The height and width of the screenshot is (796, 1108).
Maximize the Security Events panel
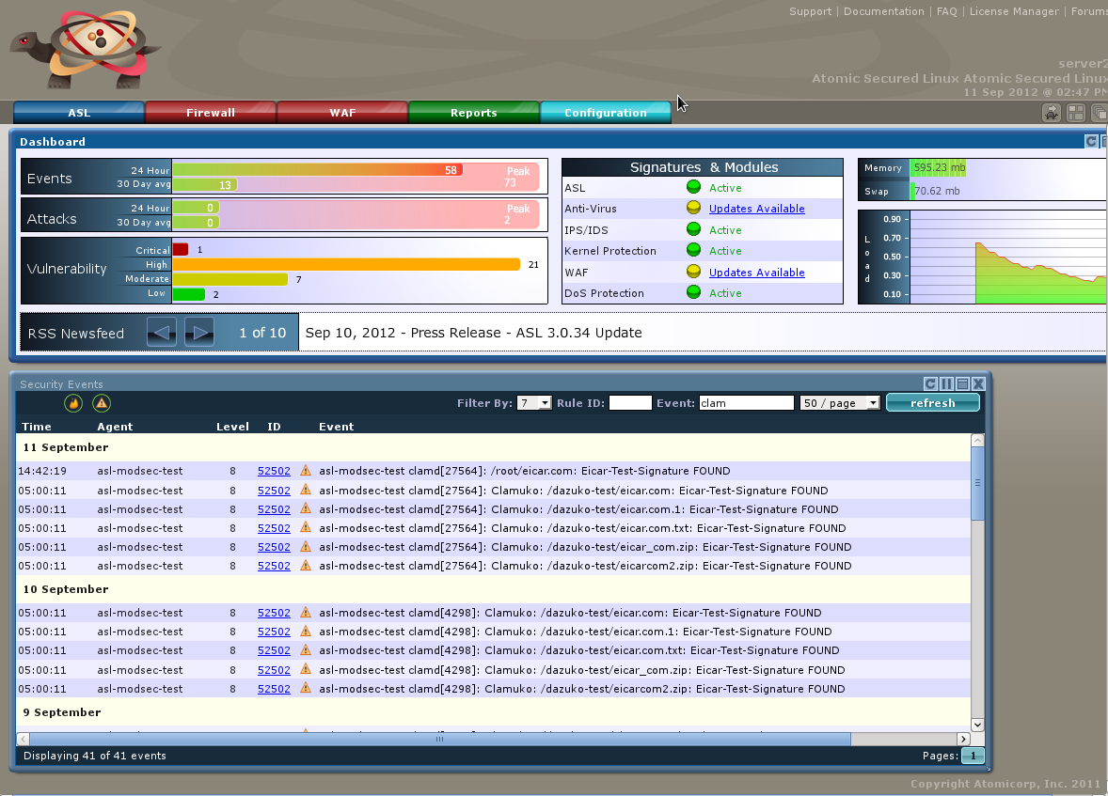coord(962,383)
